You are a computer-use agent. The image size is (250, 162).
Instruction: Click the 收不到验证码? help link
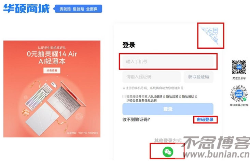click(136, 119)
